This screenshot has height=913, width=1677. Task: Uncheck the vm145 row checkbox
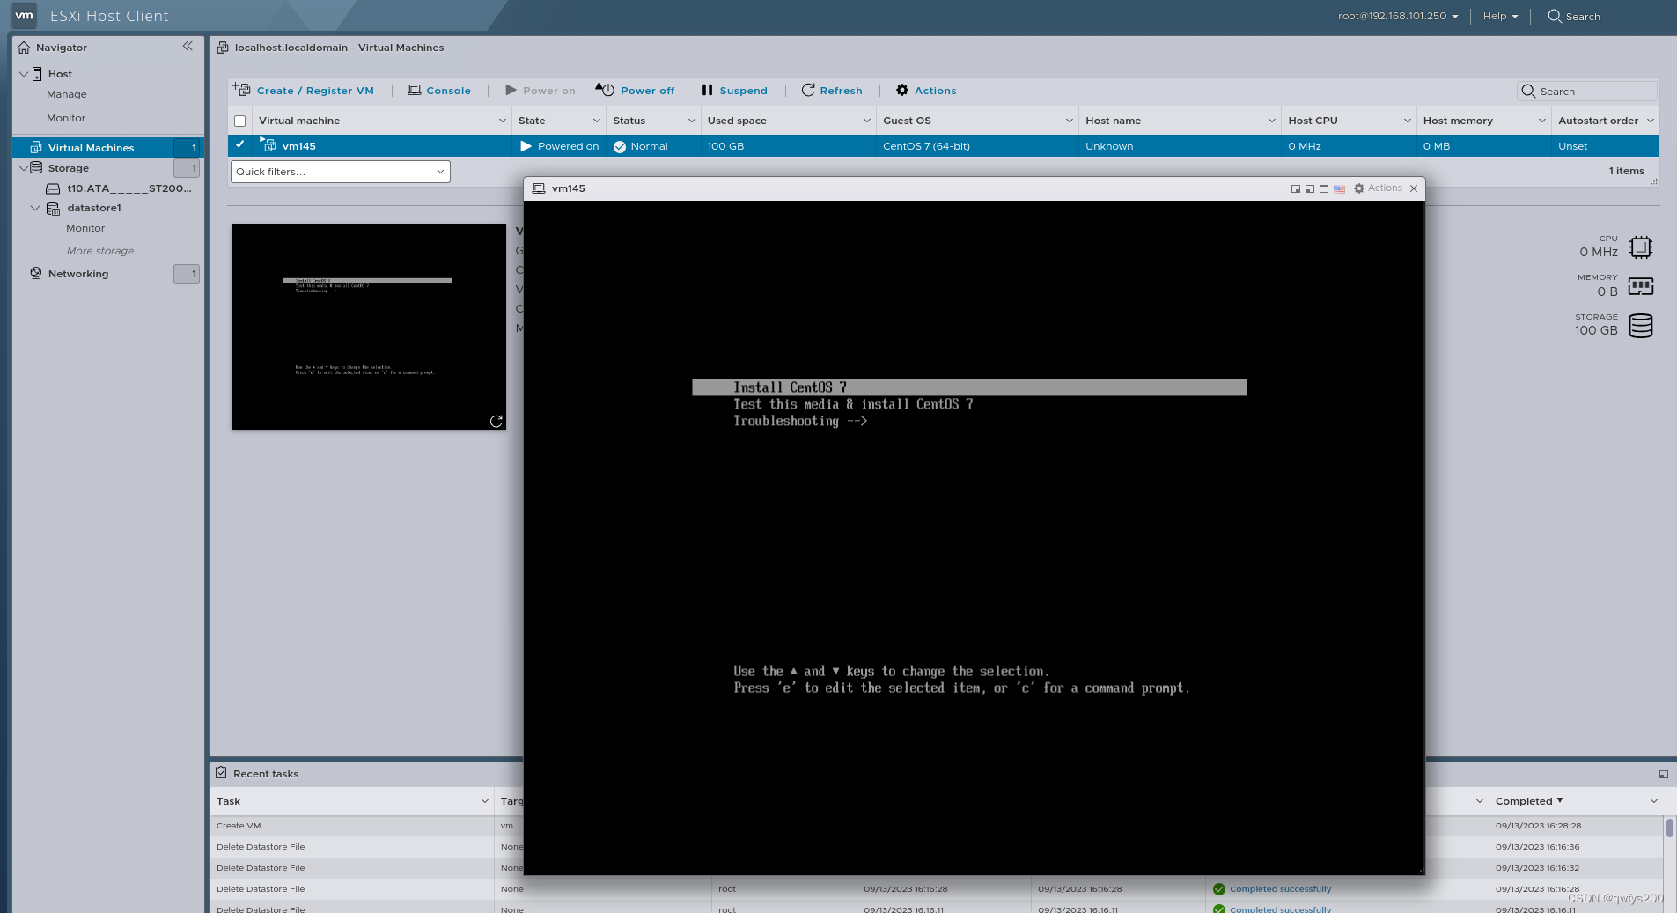click(239, 144)
